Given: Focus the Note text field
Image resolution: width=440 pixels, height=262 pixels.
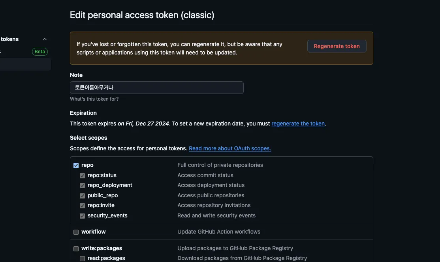Looking at the screenshot, I should (x=156, y=88).
